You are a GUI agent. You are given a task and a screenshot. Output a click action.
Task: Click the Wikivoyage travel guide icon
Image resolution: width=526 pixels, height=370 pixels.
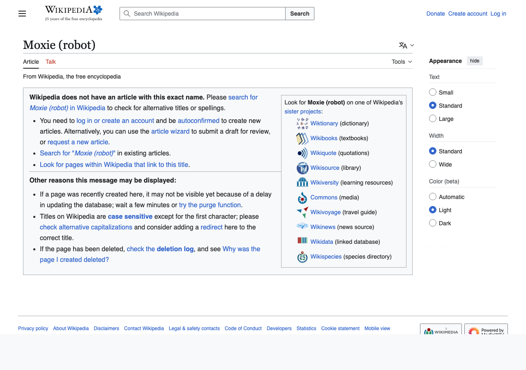point(302,212)
